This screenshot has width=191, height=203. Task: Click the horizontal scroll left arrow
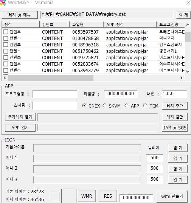point(5,78)
